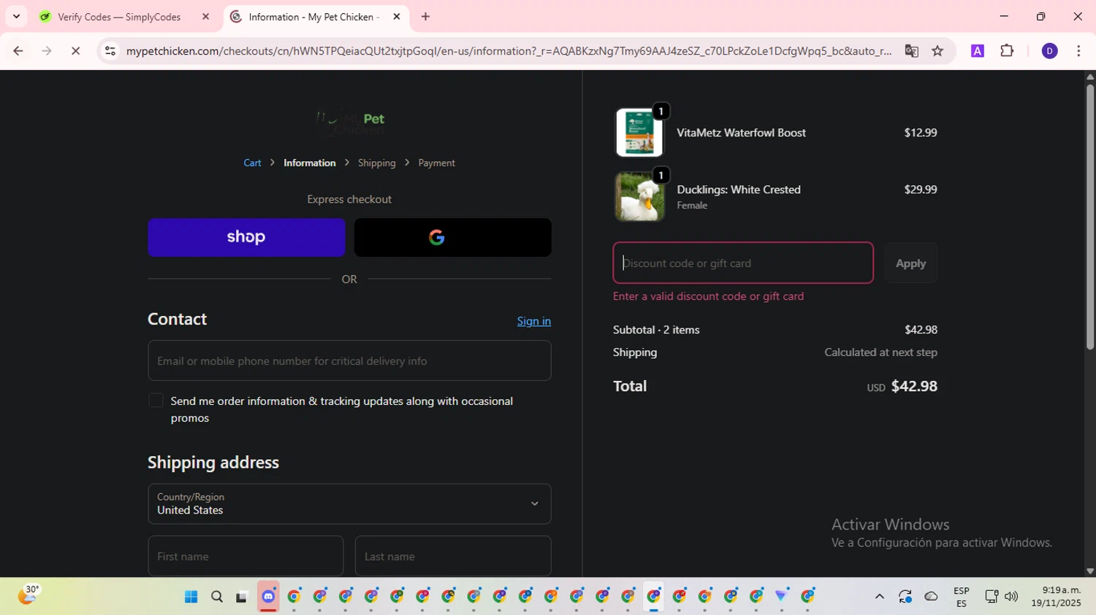The height and width of the screenshot is (615, 1096).
Task: Expand the Country/Region dropdown
Action: coord(349,503)
